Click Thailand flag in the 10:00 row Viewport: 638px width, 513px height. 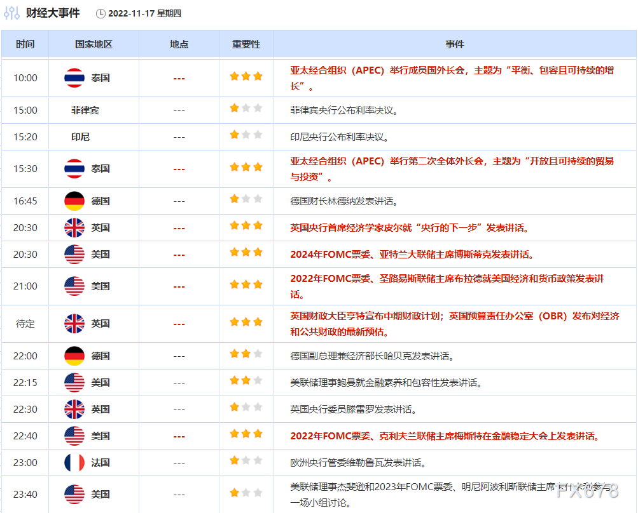click(74, 77)
